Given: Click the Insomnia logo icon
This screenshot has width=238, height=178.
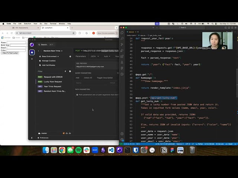Looking at the screenshot, I should pyautogui.click(x=32, y=44).
